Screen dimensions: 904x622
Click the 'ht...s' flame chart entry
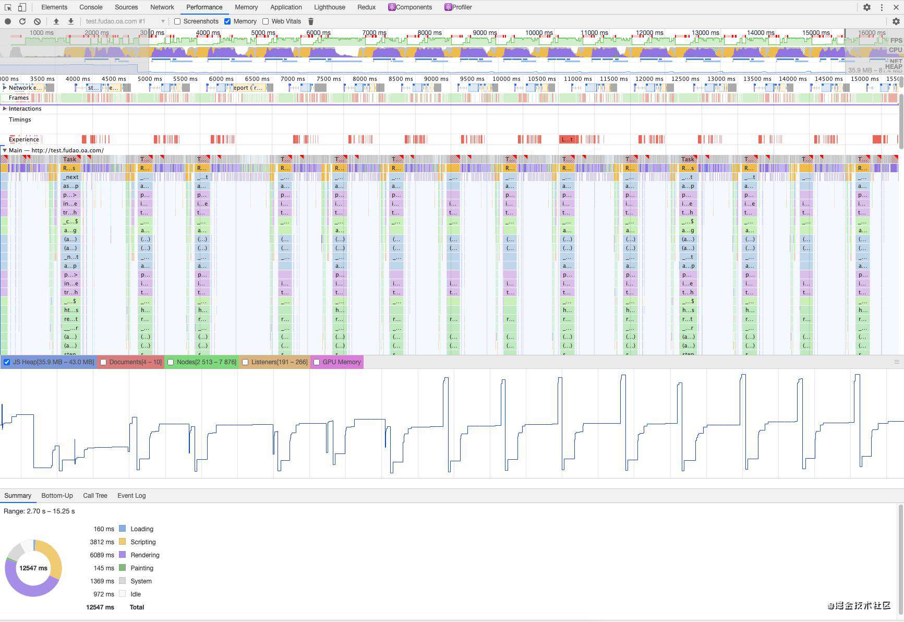pos(71,310)
